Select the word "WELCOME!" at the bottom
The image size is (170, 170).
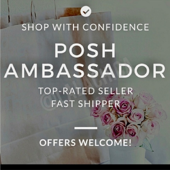(x=105, y=142)
